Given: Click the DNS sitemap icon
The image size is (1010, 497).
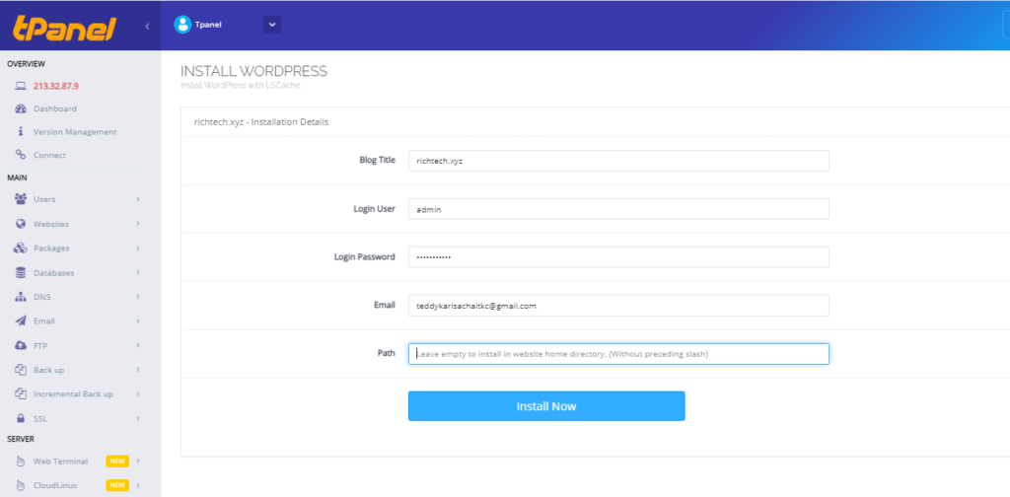Looking at the screenshot, I should (x=20, y=297).
